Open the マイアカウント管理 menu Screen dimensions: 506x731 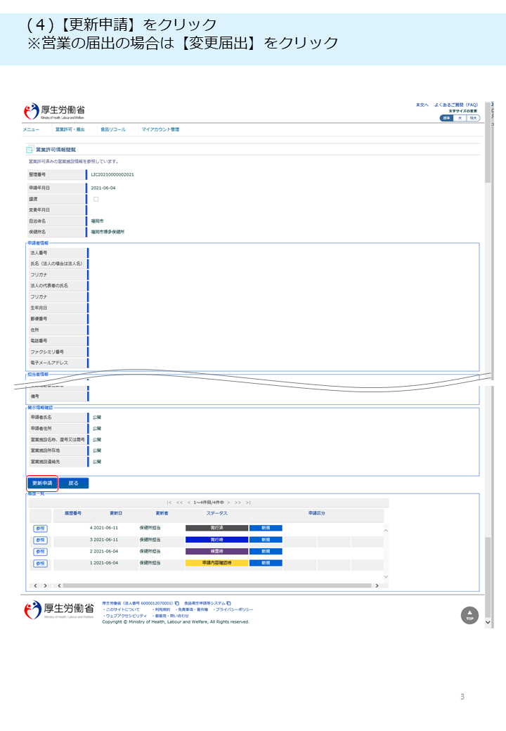[160, 130]
